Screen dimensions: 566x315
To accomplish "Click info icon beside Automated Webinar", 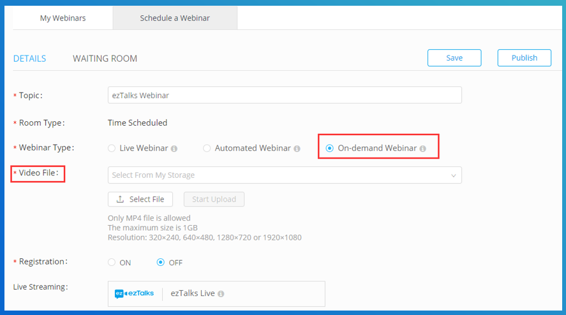I will pyautogui.click(x=297, y=149).
